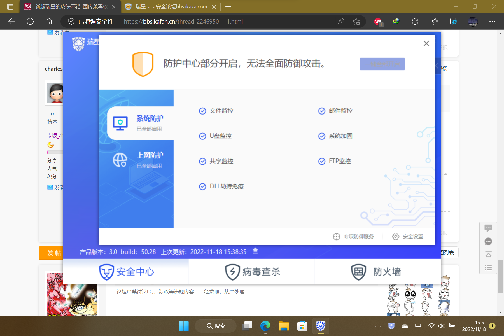Click the charles user avatar thumbnail
504x336 pixels.
click(55, 93)
